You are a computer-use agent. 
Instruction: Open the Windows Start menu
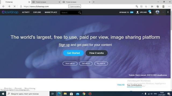3,94
